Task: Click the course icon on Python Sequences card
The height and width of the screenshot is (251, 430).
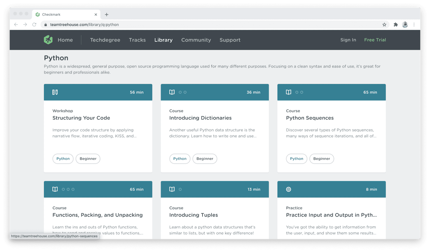Action: [288, 92]
